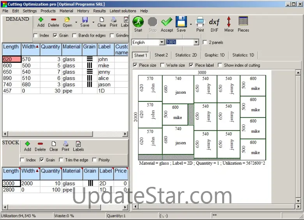
Task: Click the Stop optimization icon
Action: [x=152, y=22]
